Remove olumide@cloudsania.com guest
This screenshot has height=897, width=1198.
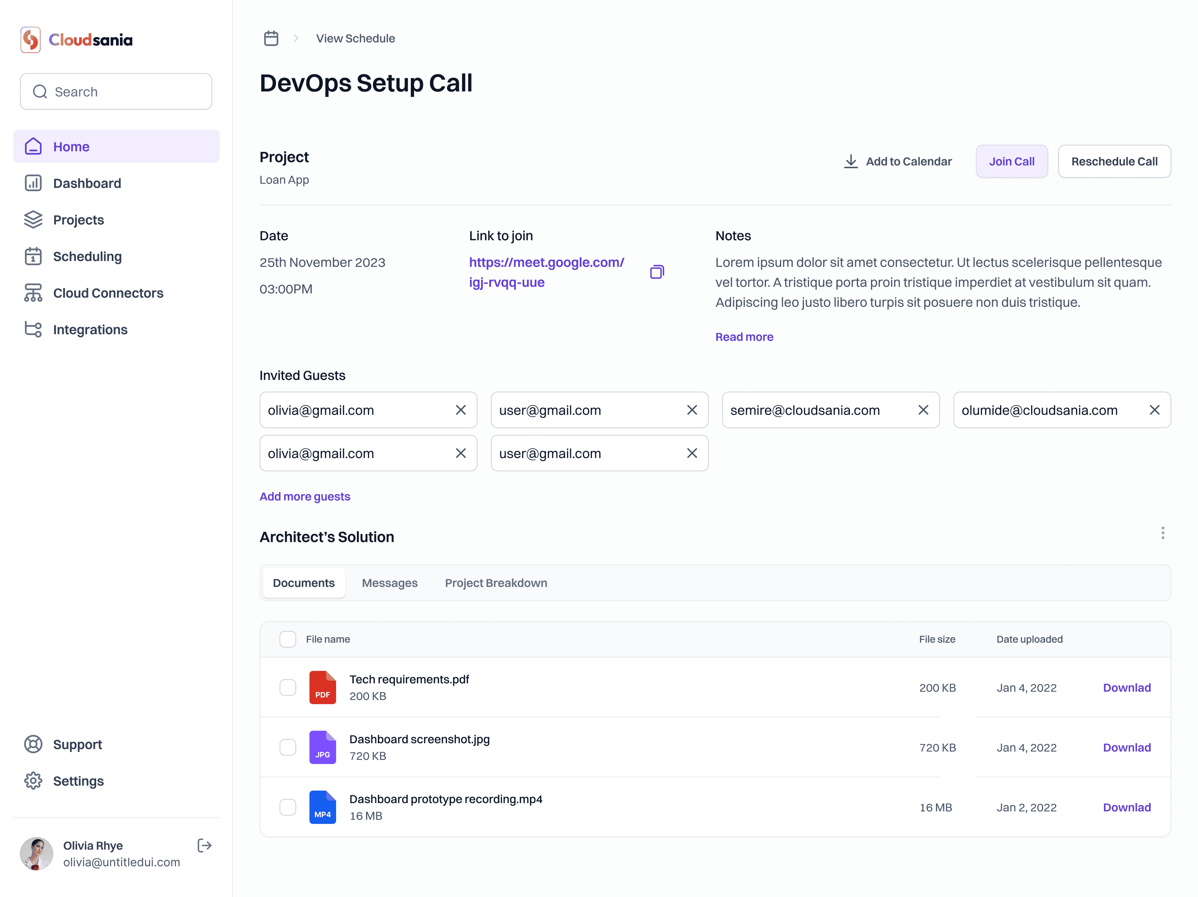coord(1154,410)
